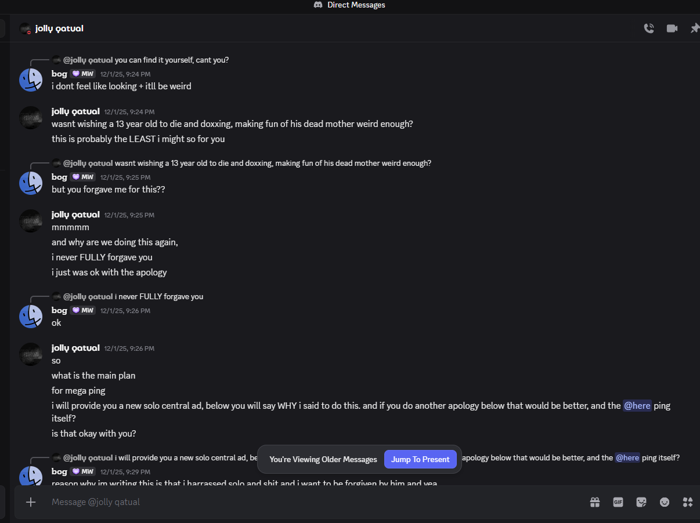Image resolution: width=700 pixels, height=523 pixels.
Task: Type in the Message @jolly qatual field
Action: (290, 502)
